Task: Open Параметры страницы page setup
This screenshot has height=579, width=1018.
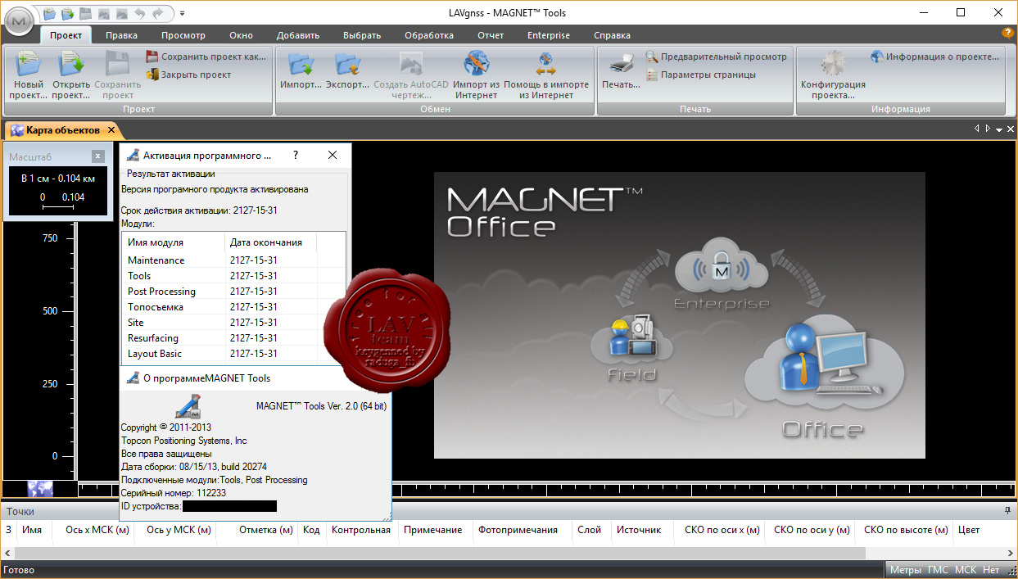Action: (701, 75)
